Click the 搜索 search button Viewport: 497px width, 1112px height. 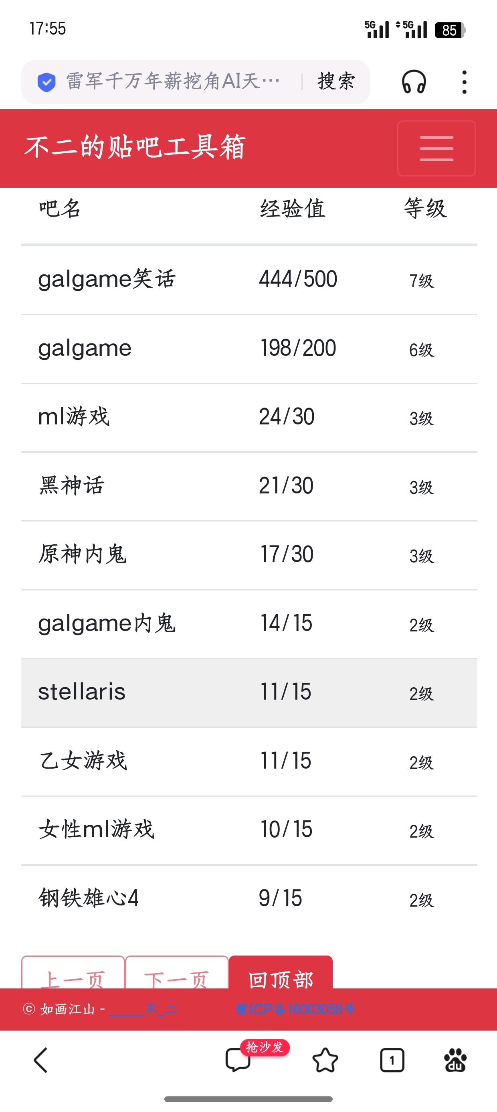(336, 82)
